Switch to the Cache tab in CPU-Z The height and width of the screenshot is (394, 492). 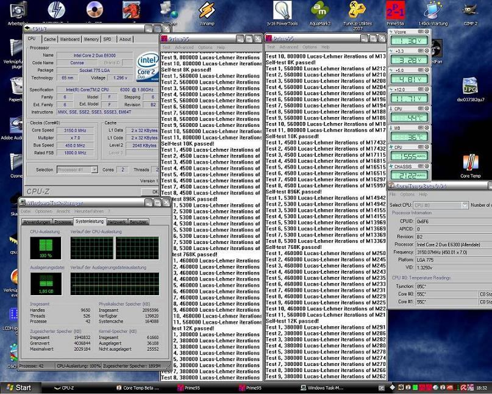tap(49, 39)
